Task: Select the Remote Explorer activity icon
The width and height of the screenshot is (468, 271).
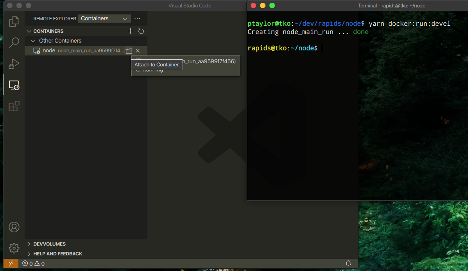Action: (14, 85)
